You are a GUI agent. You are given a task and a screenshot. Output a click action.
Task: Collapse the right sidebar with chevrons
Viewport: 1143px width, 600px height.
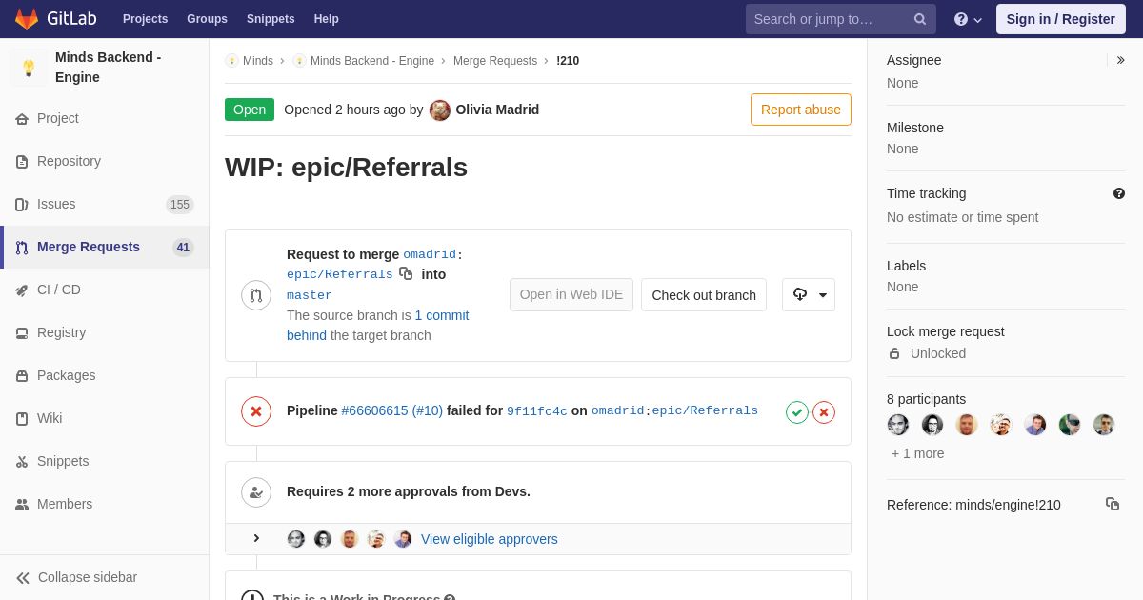tap(1120, 60)
